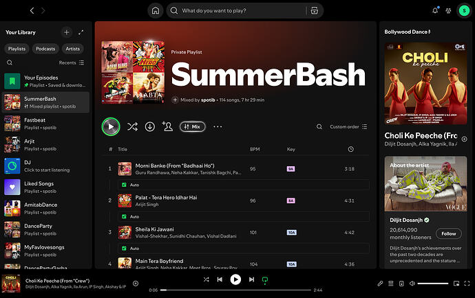The height and width of the screenshot is (298, 475).
Task: Open Arijit Singh link under Palat
Action: [x=147, y=205]
